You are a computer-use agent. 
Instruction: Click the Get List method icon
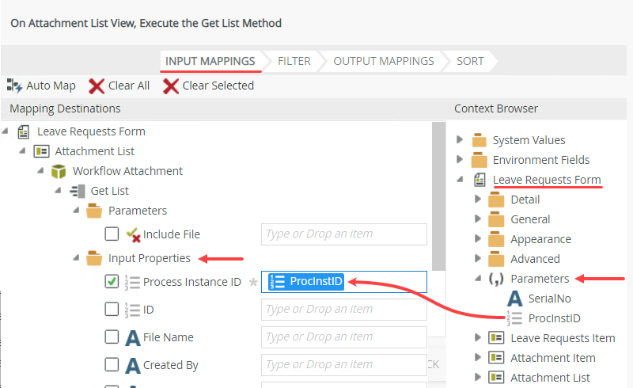(78, 191)
